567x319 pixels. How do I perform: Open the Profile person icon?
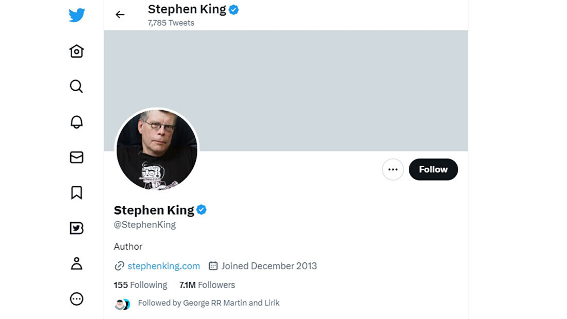tap(76, 263)
